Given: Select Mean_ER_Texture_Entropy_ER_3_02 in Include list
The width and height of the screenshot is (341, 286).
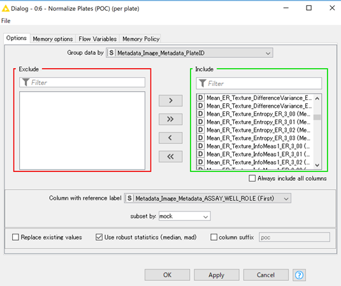Looking at the screenshot, I should 254,130.
